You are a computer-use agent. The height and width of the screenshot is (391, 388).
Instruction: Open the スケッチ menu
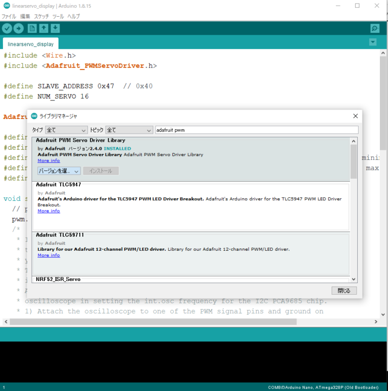coord(41,16)
